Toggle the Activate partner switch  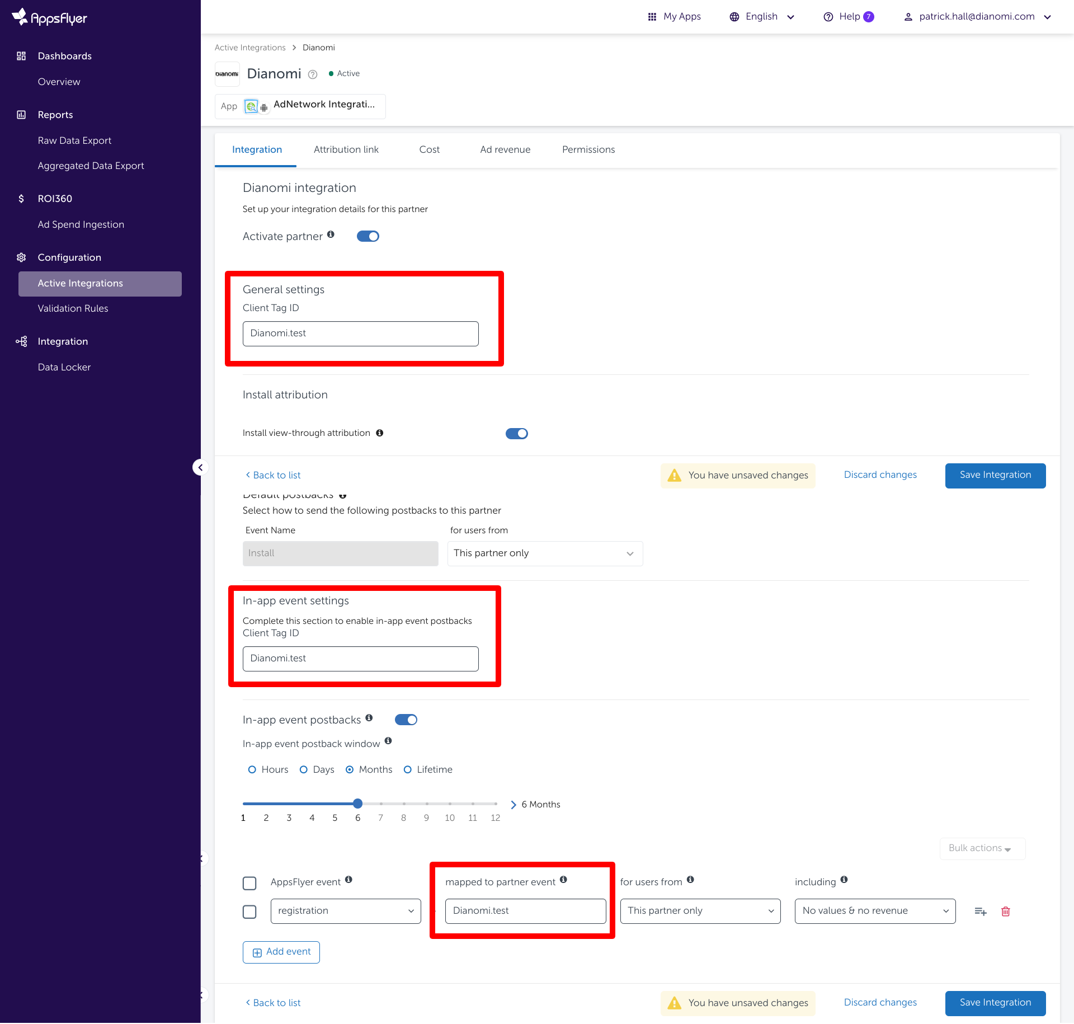click(368, 237)
